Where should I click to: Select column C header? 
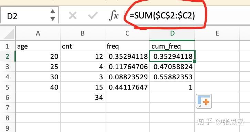click(127, 33)
